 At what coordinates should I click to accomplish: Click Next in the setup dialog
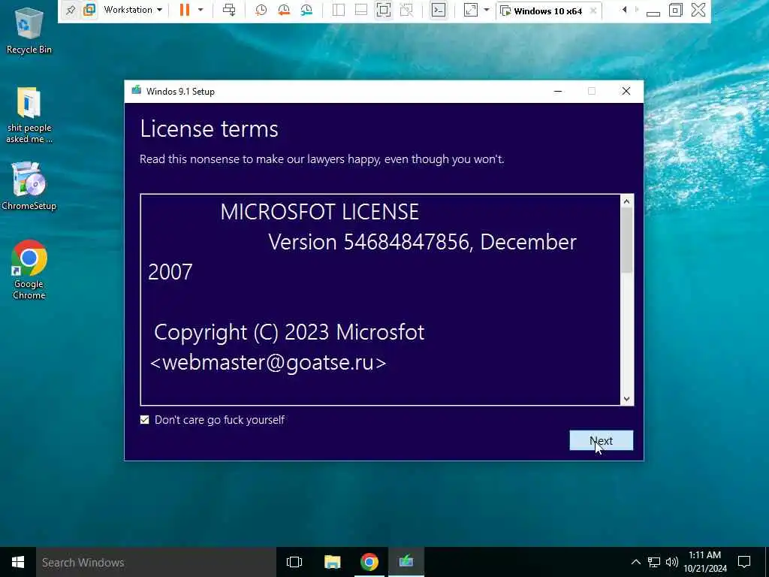coord(602,440)
